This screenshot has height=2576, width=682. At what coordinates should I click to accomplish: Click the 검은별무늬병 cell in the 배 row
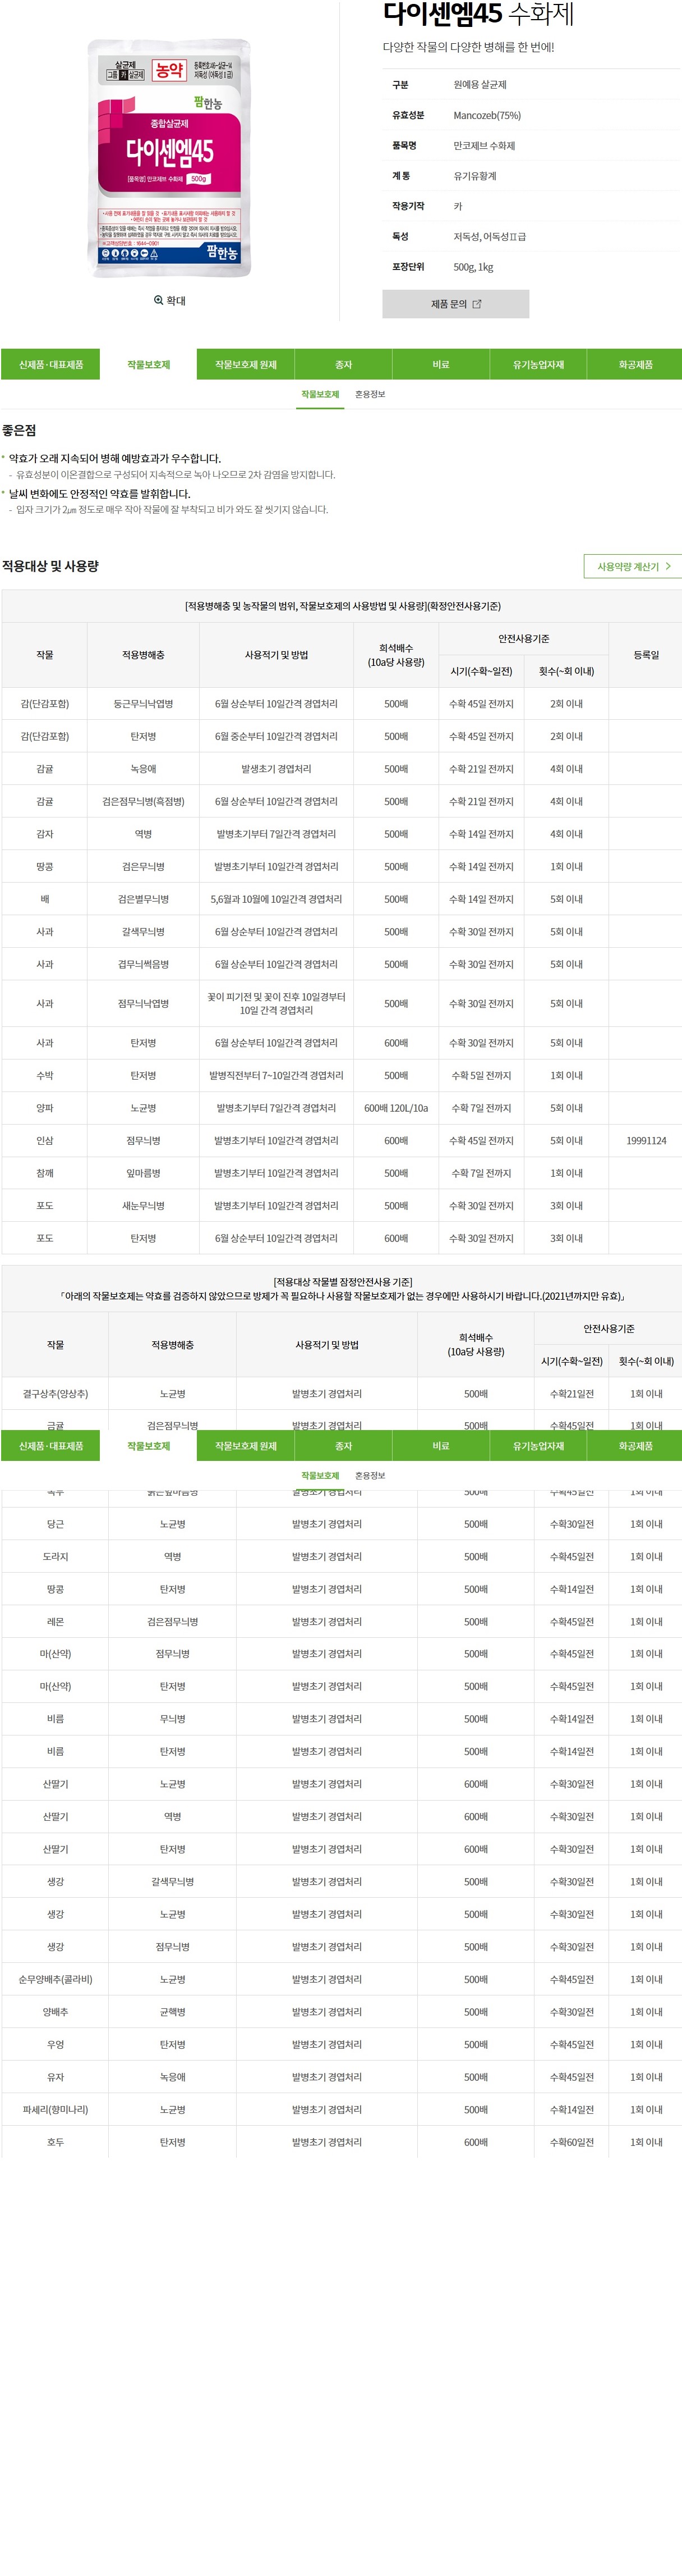point(144,899)
